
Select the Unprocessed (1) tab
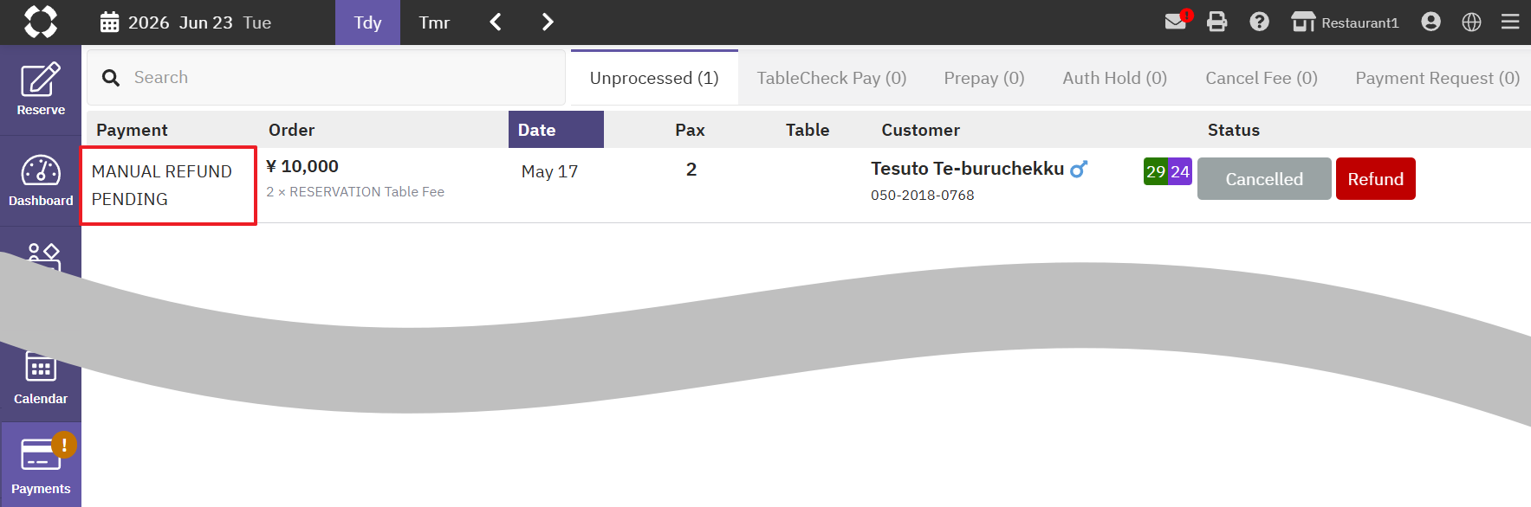tap(654, 78)
